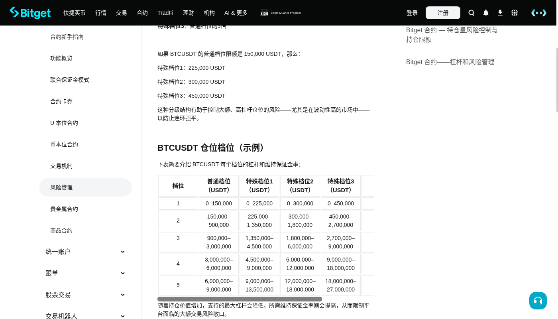Open the TradFi menu
Screen dimensions: 558x319
(165, 13)
